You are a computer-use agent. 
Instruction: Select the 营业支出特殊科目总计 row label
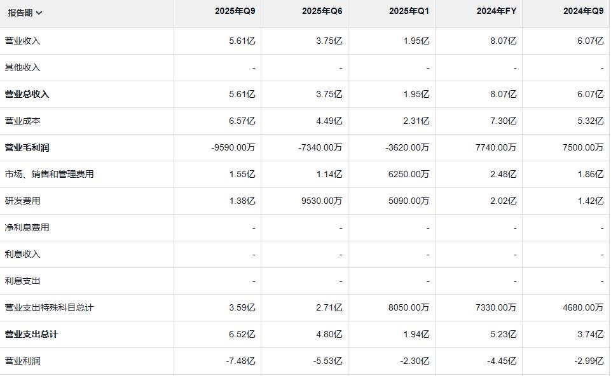coord(49,307)
